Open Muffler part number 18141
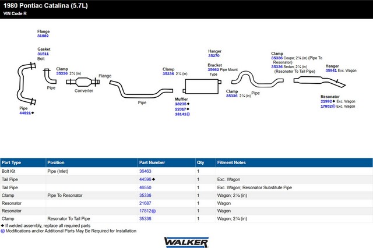373x248 pixels. coord(181,114)
